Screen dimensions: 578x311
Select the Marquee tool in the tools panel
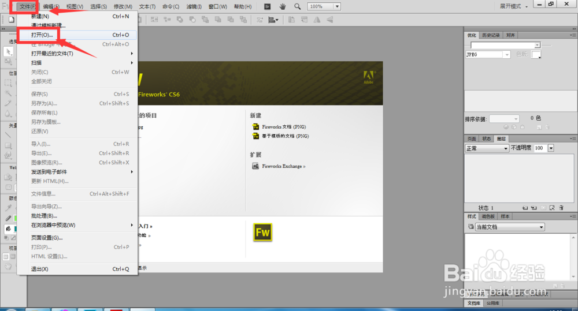coord(8,83)
